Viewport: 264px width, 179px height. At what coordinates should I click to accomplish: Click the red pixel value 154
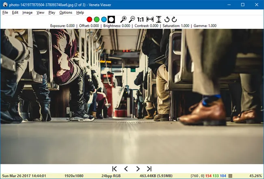208,176
